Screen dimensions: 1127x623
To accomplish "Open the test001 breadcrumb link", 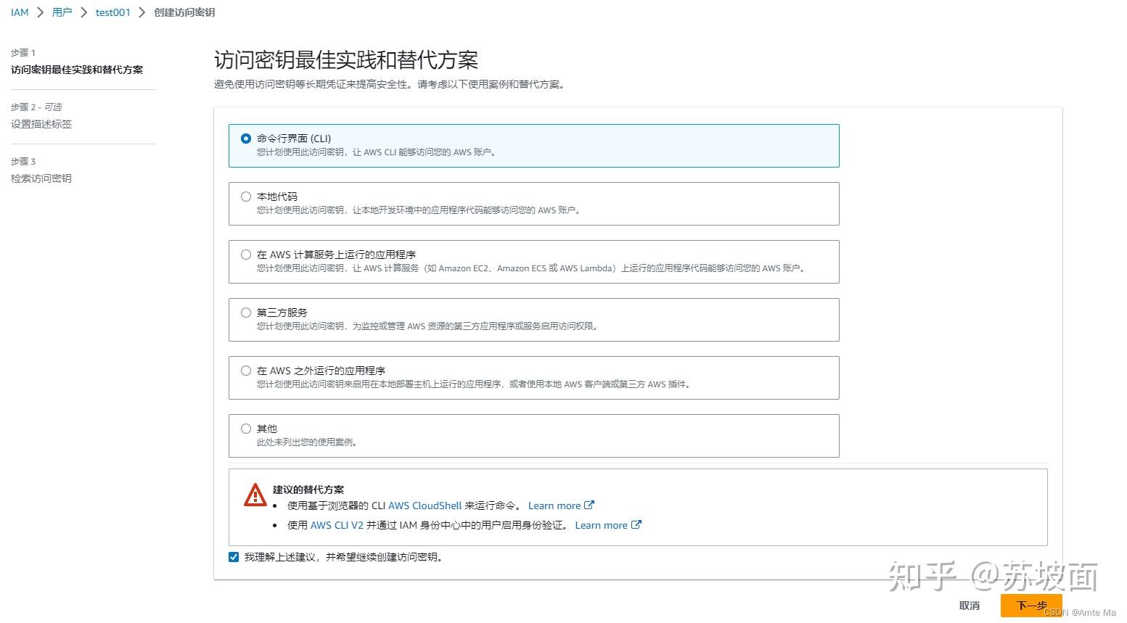I will 112,12.
